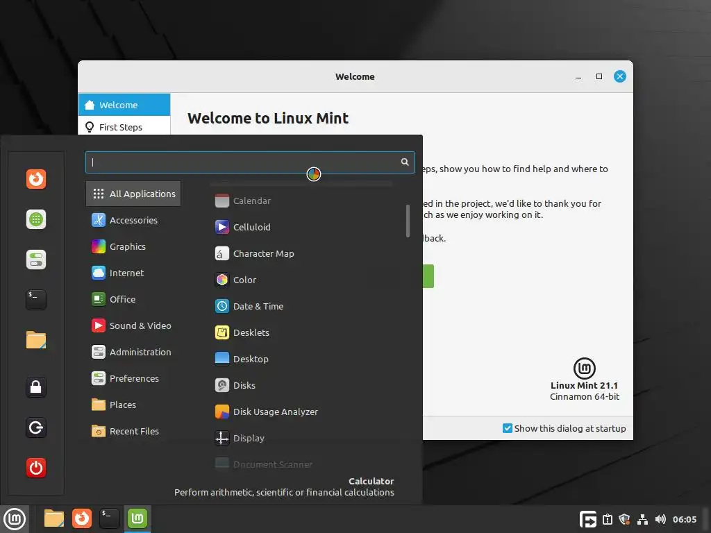The width and height of the screenshot is (711, 533).
Task: Open Terminal from the panel launcher
Action: click(110, 518)
